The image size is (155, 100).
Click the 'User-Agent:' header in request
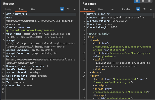(x=14, y=34)
